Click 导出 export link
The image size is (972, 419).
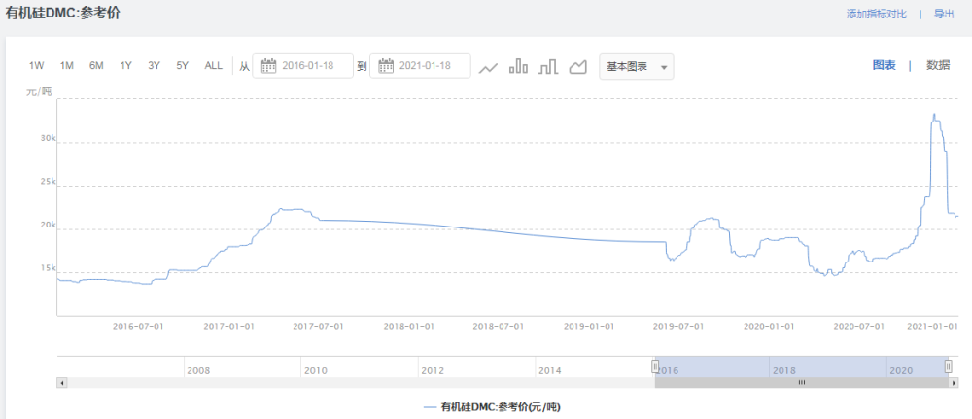944,15
